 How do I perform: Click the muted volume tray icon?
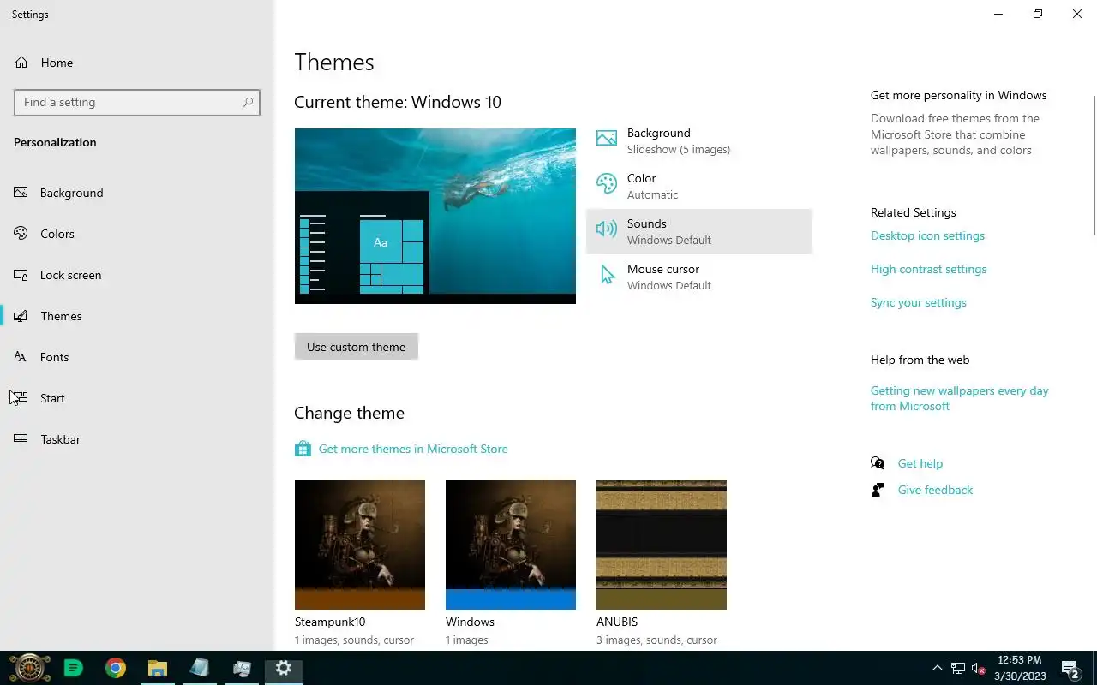[x=978, y=668]
